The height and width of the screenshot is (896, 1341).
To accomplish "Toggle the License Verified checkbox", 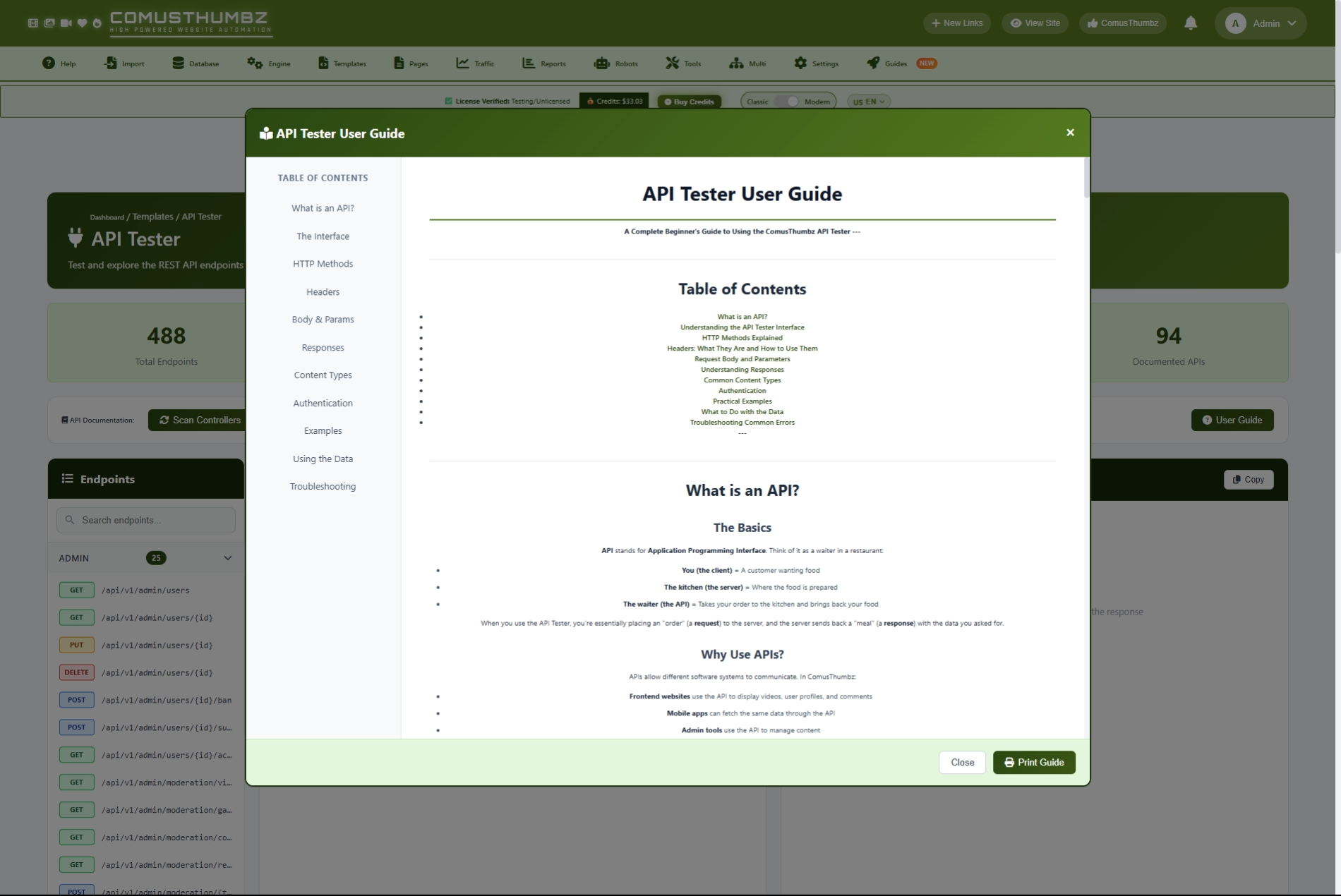I will click(448, 102).
